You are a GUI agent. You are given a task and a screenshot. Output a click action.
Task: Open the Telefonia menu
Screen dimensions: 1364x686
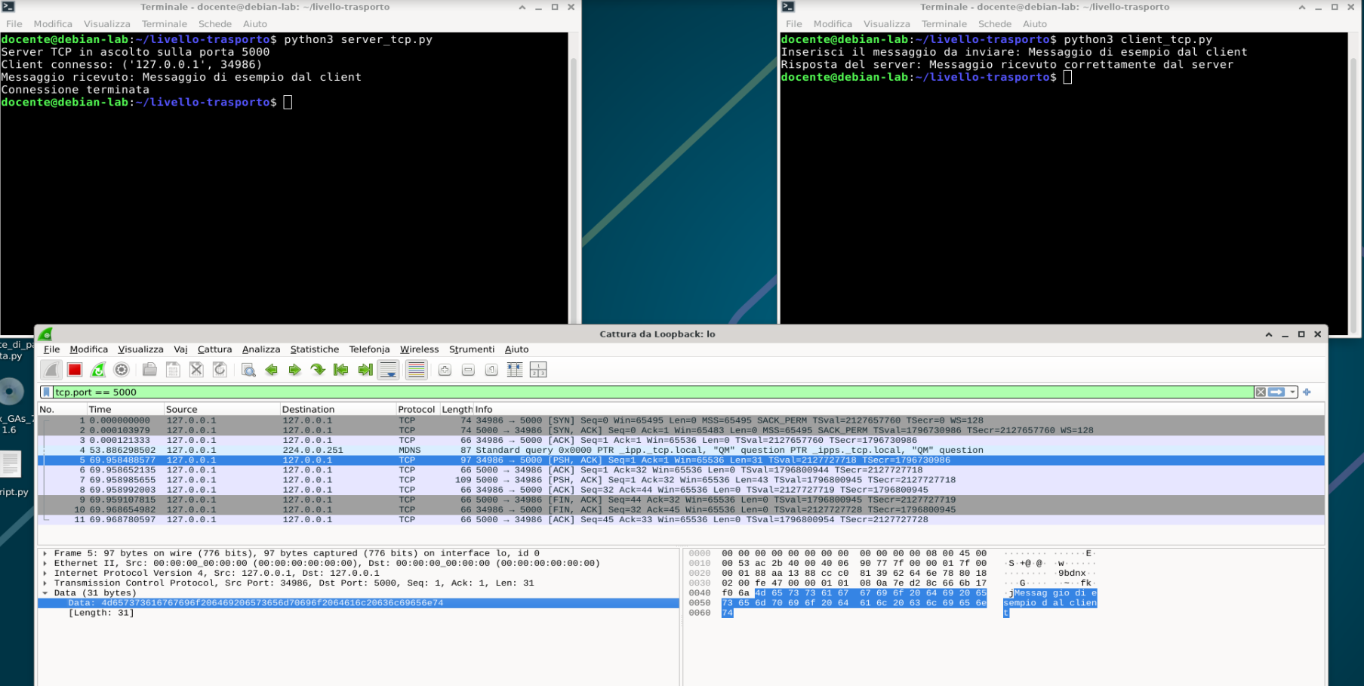pyautogui.click(x=369, y=349)
